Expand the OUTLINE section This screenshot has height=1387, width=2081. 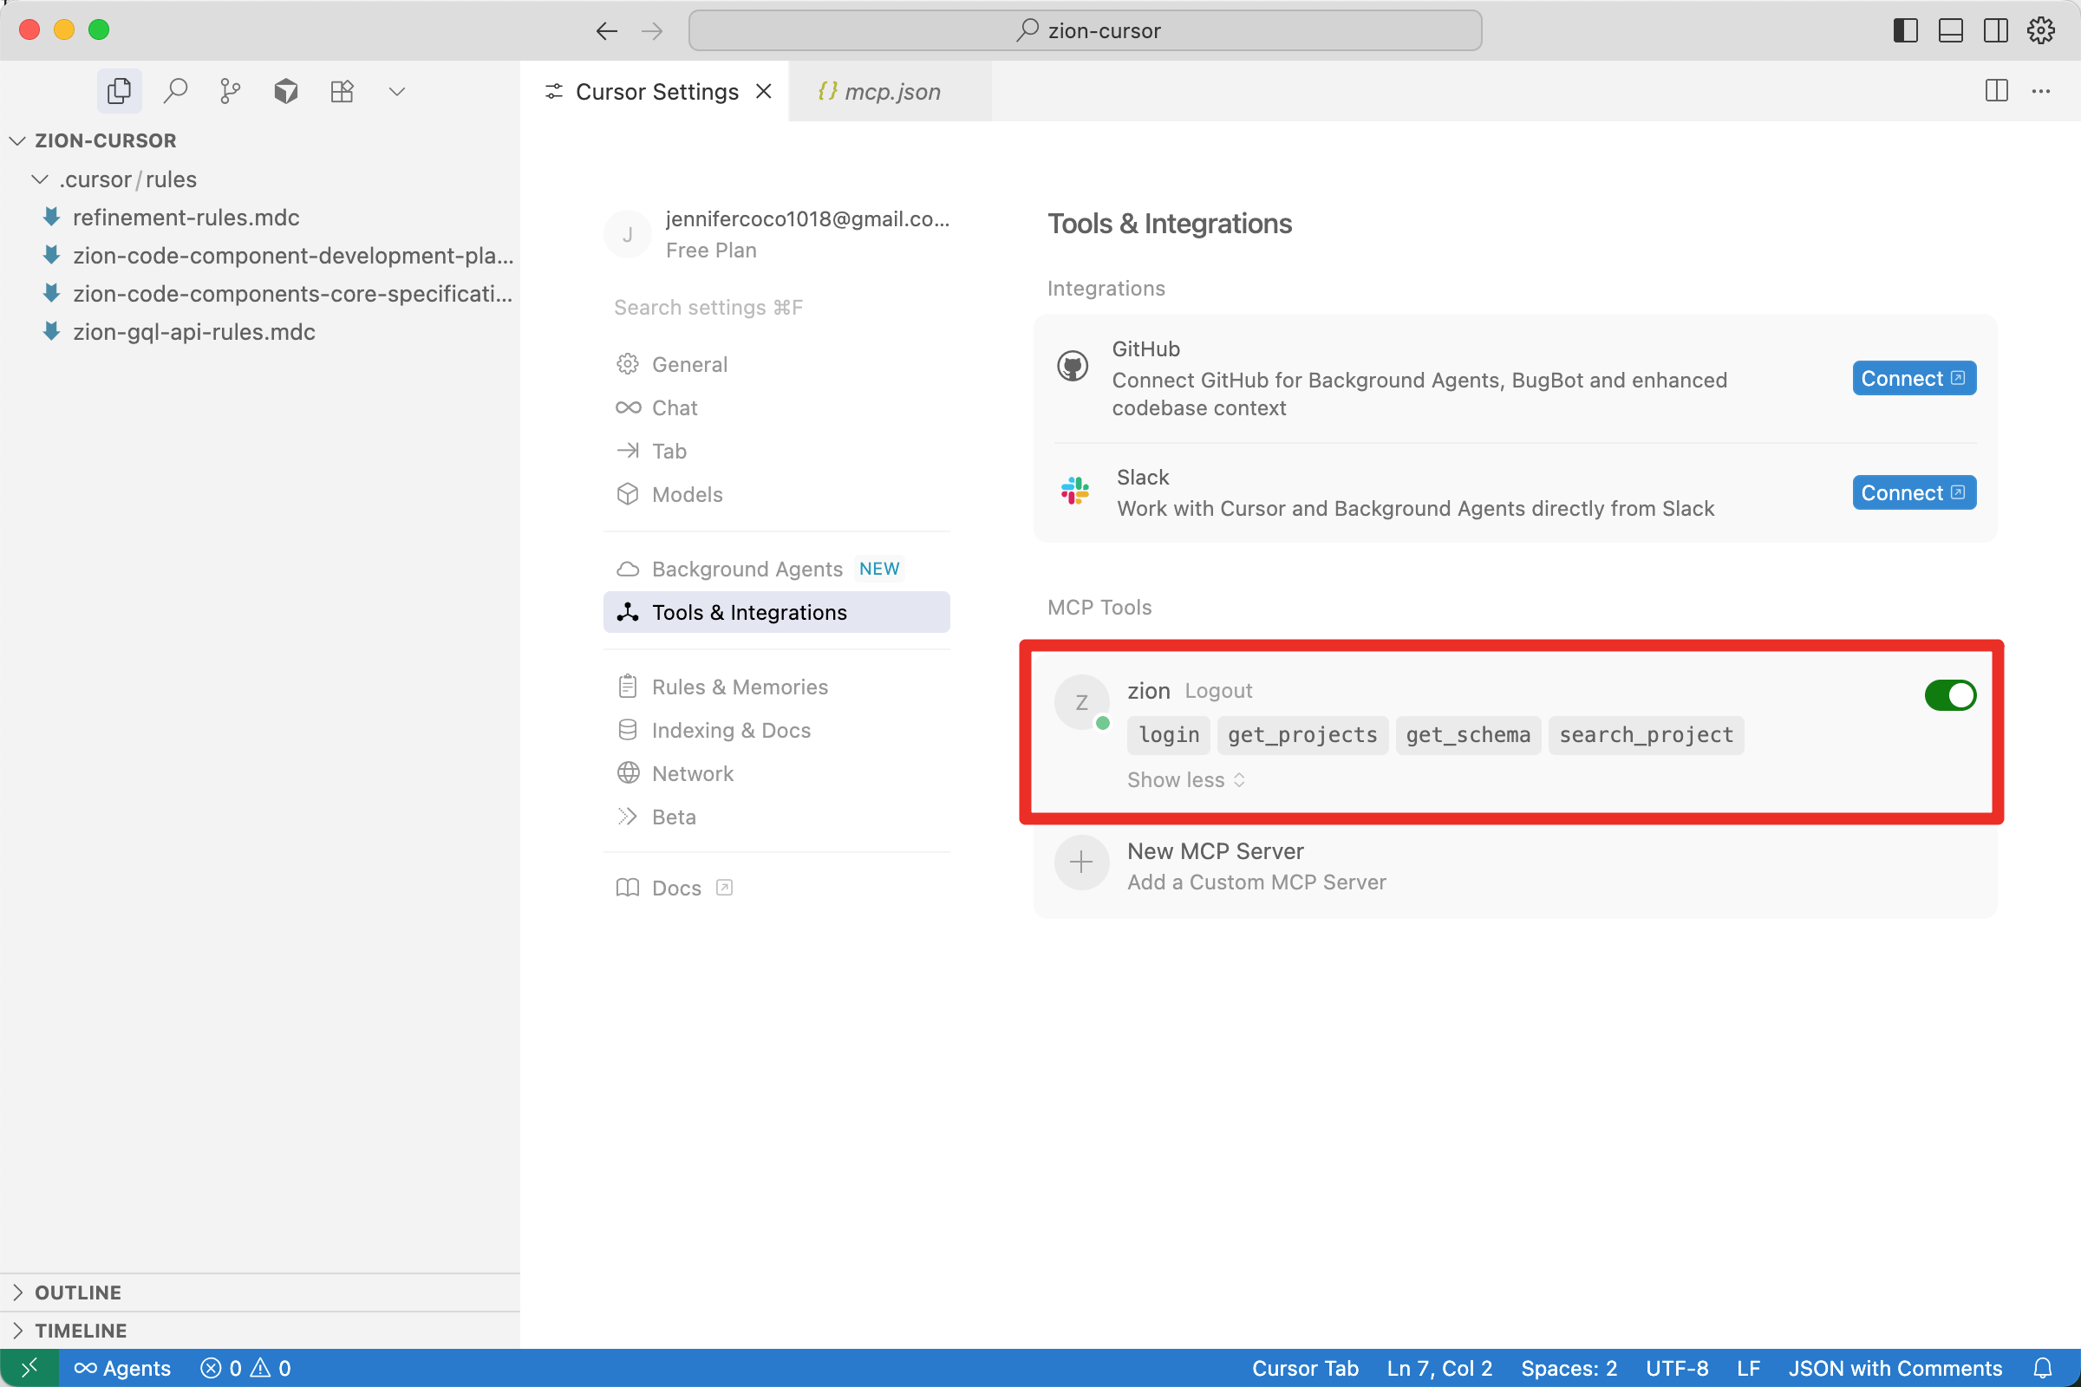point(260,1293)
